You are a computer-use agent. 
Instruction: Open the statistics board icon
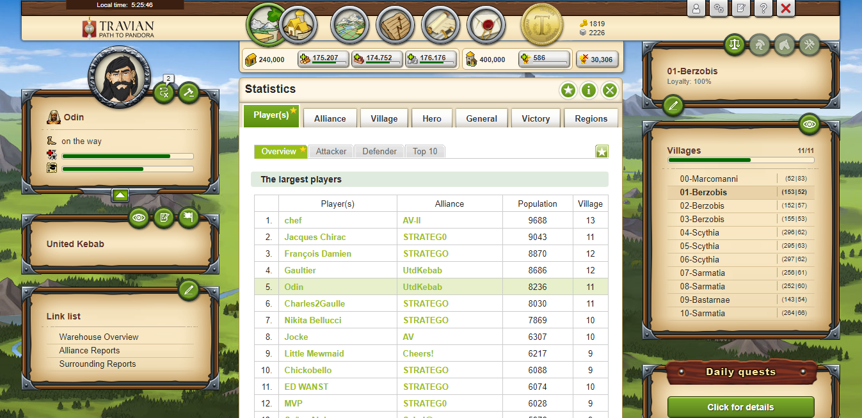pyautogui.click(x=395, y=25)
